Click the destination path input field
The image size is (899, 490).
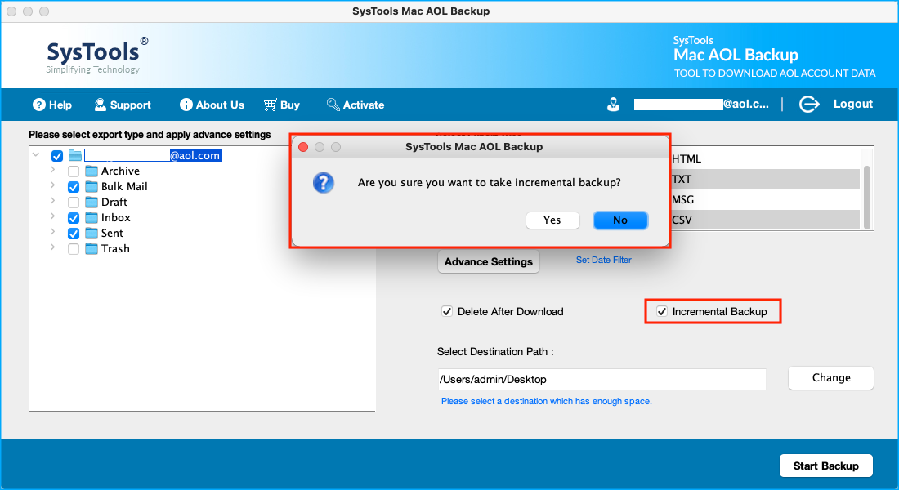602,380
